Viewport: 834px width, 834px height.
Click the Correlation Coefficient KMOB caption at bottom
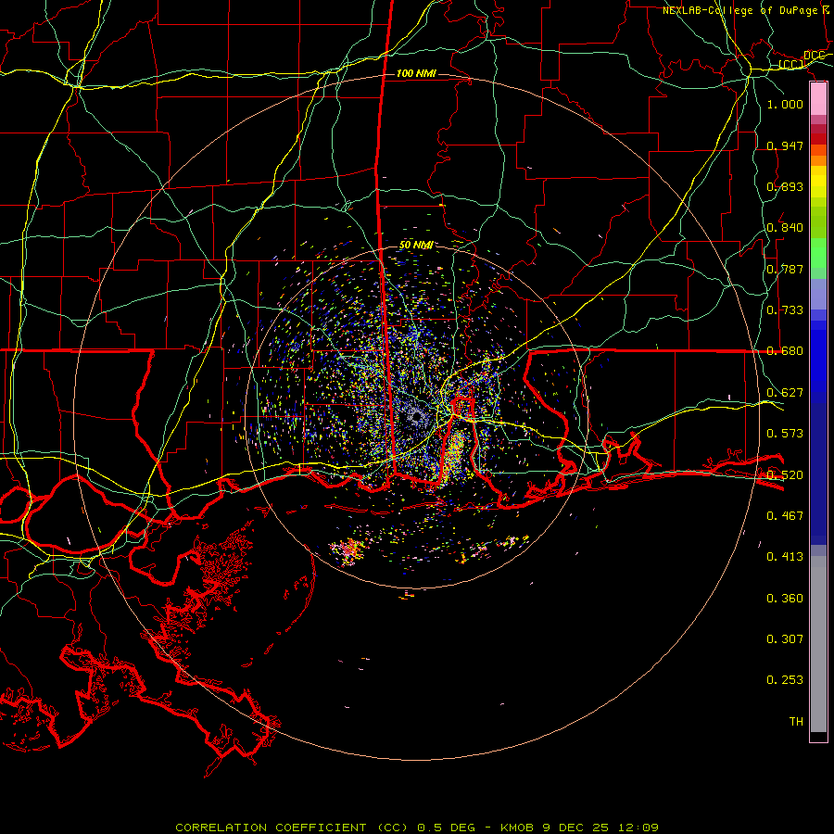click(417, 828)
